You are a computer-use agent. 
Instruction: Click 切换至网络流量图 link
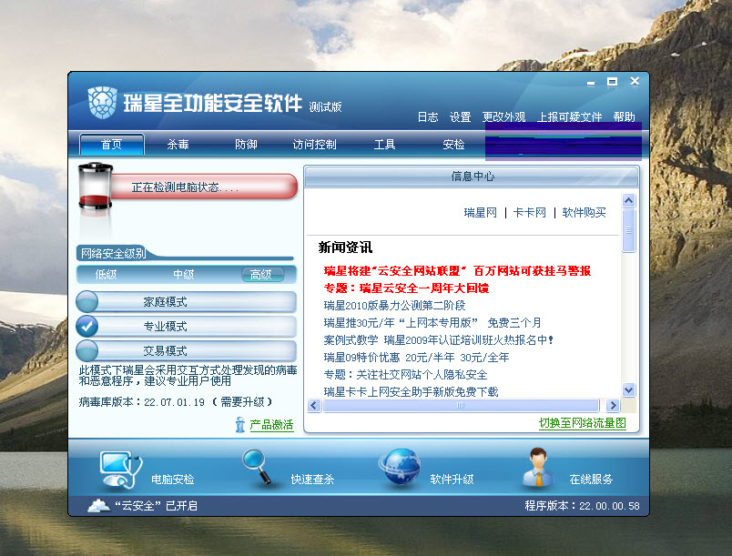click(x=582, y=423)
